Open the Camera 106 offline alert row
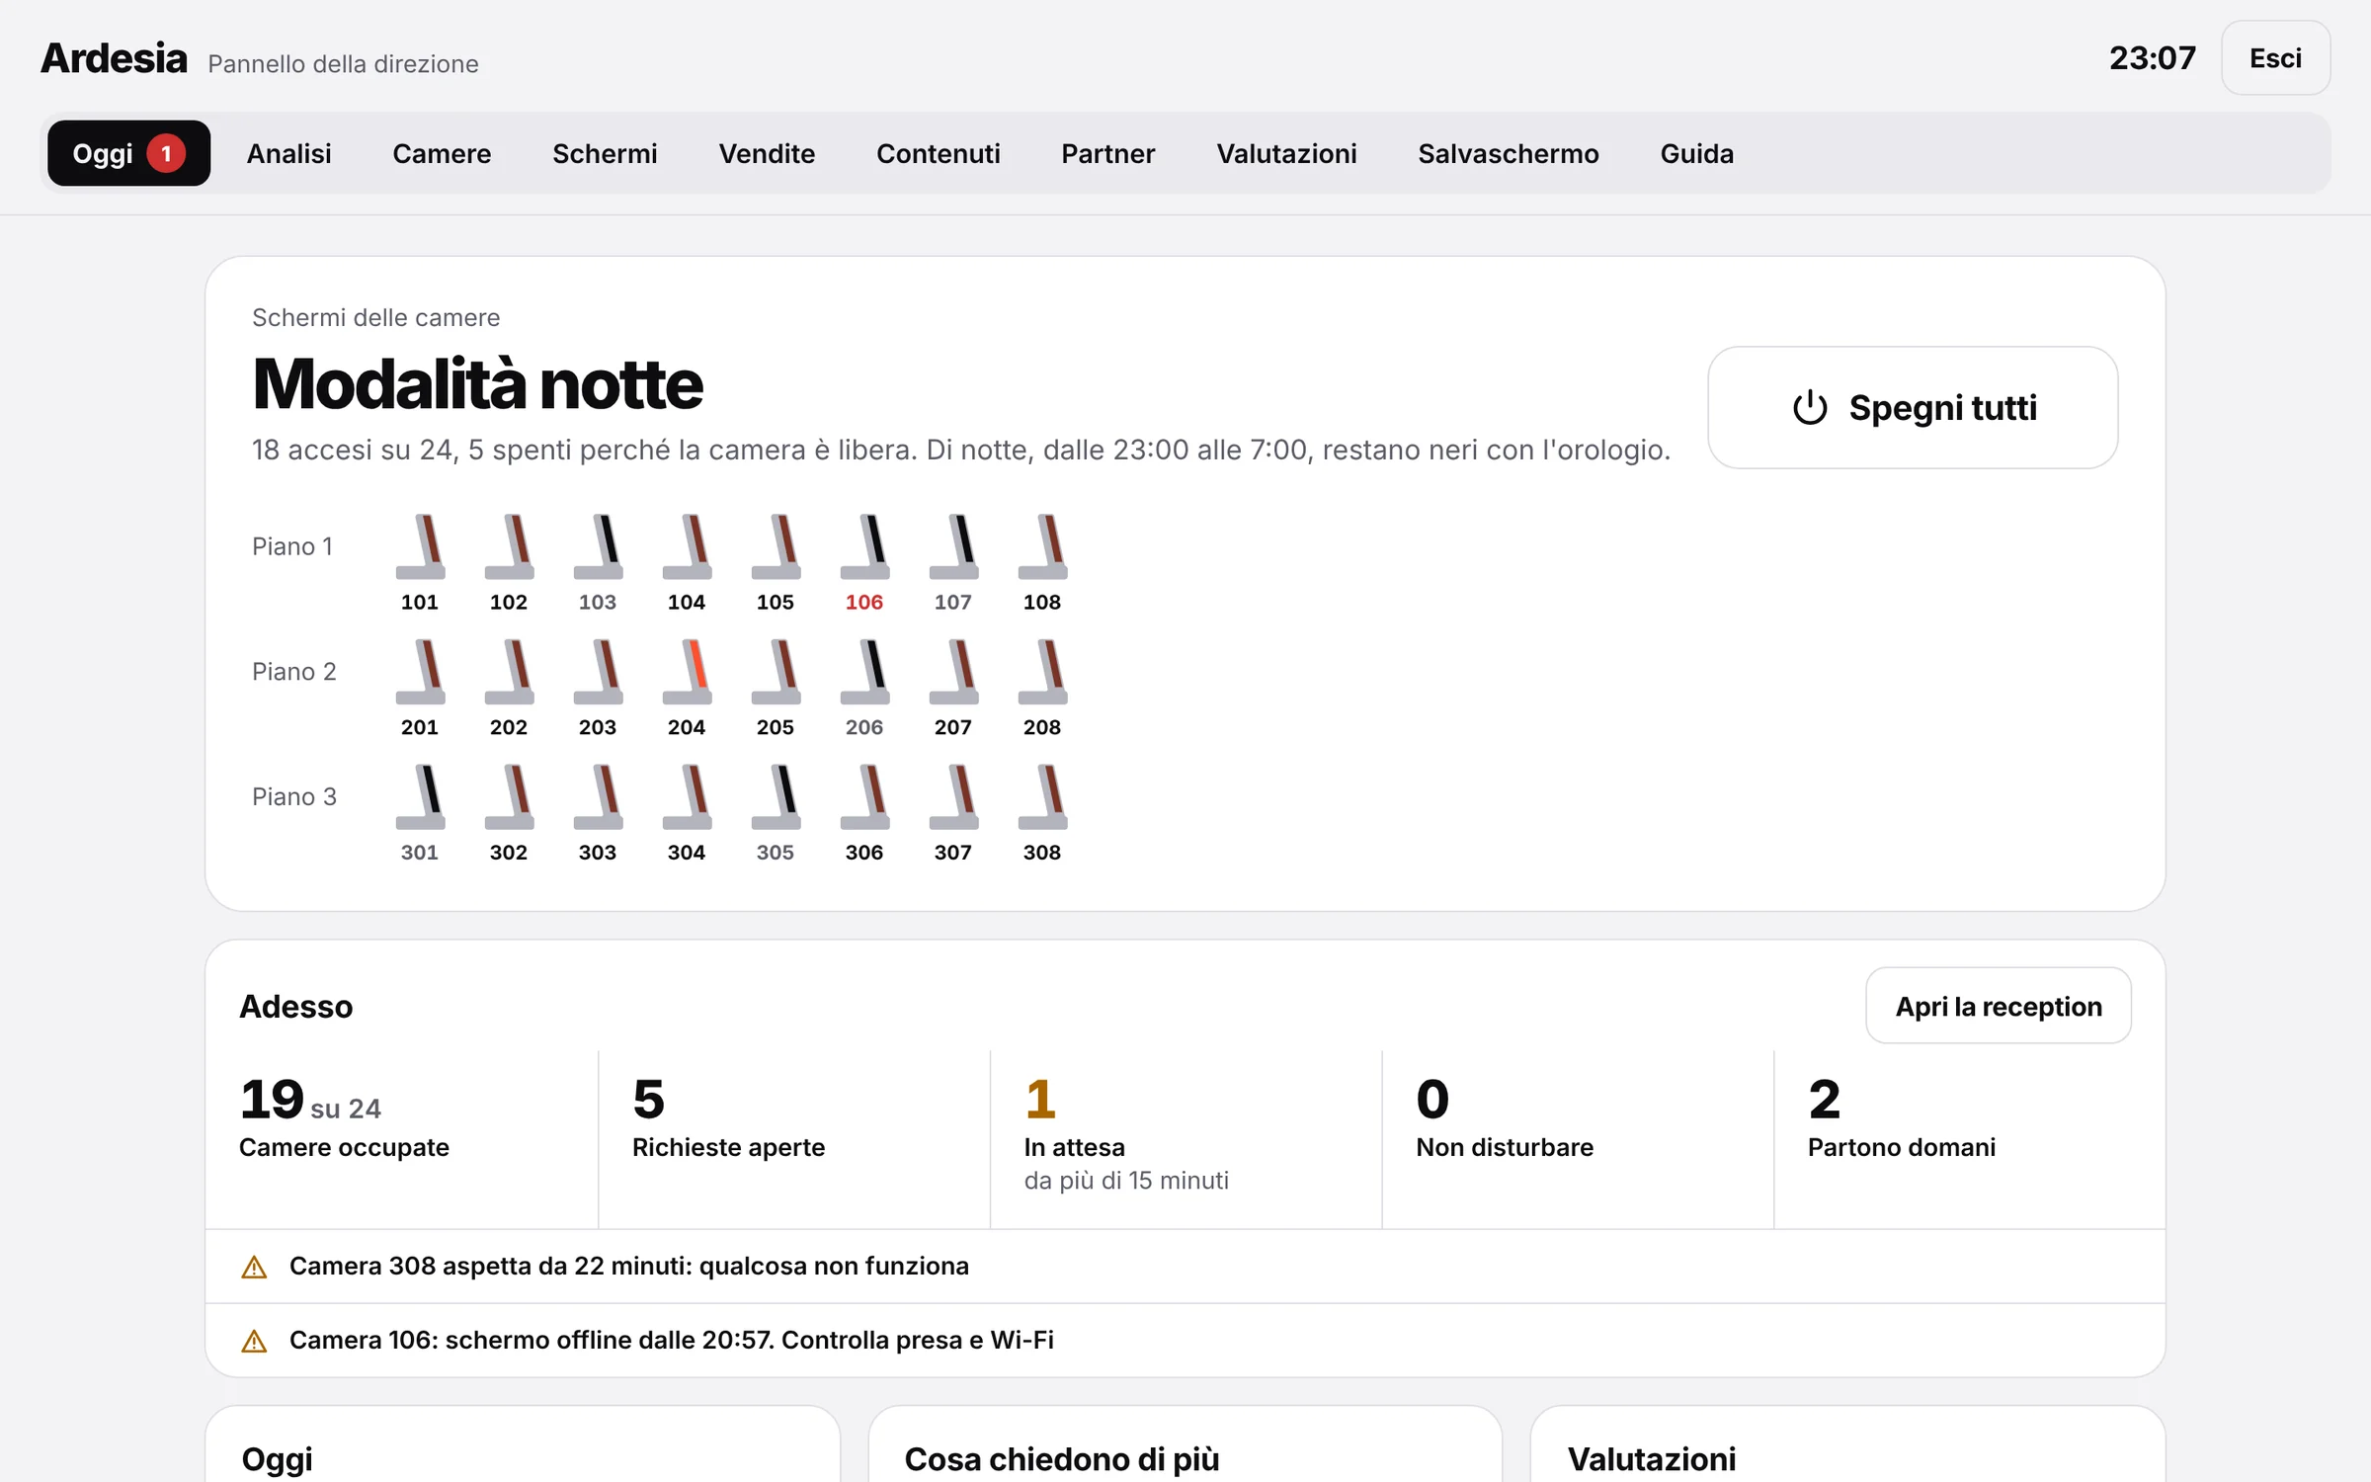Image resolution: width=2371 pixels, height=1482 pixels. tap(1185, 1341)
